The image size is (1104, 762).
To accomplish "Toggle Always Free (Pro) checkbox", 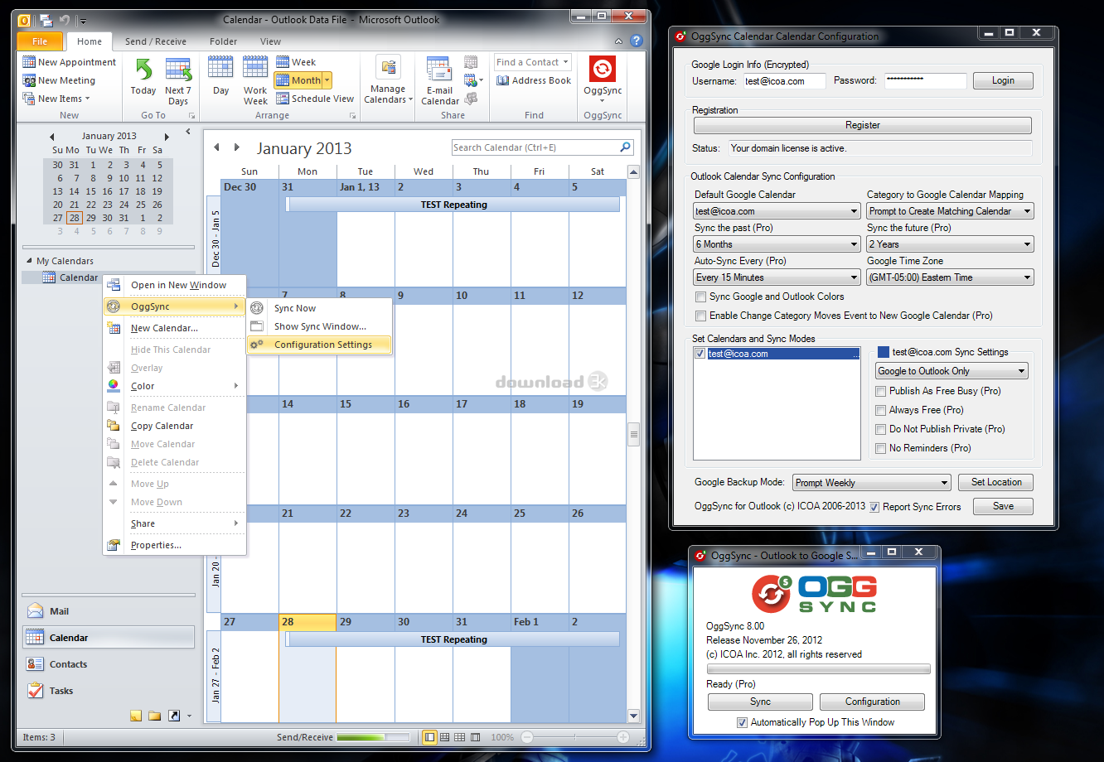I will [881, 410].
